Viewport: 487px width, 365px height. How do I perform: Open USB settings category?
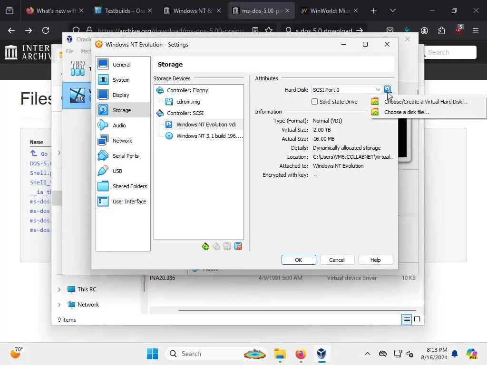point(123,171)
